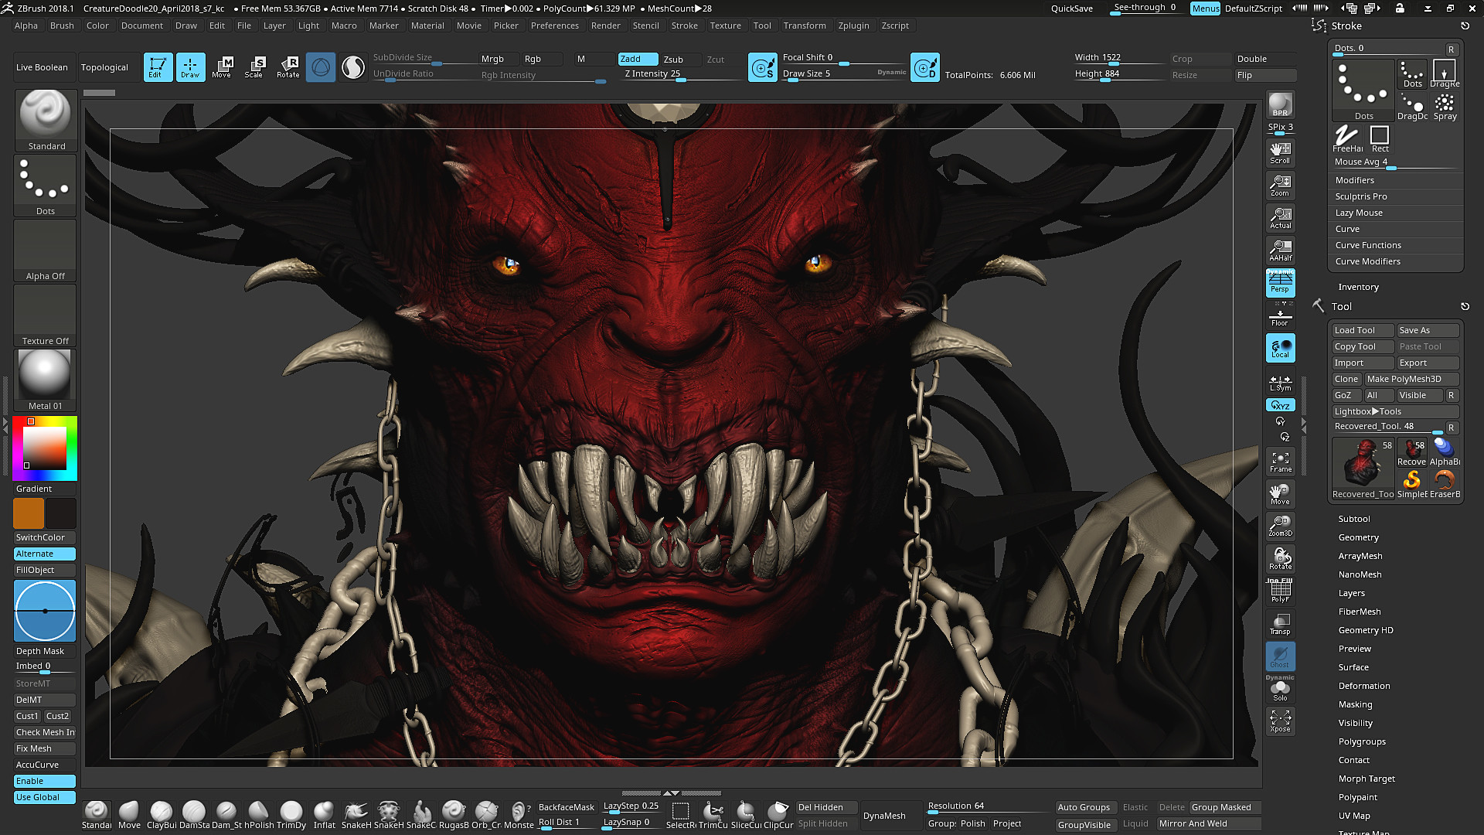Pick the TrimDynamic brush icon
The image size is (1484, 835).
pyautogui.click(x=291, y=815)
